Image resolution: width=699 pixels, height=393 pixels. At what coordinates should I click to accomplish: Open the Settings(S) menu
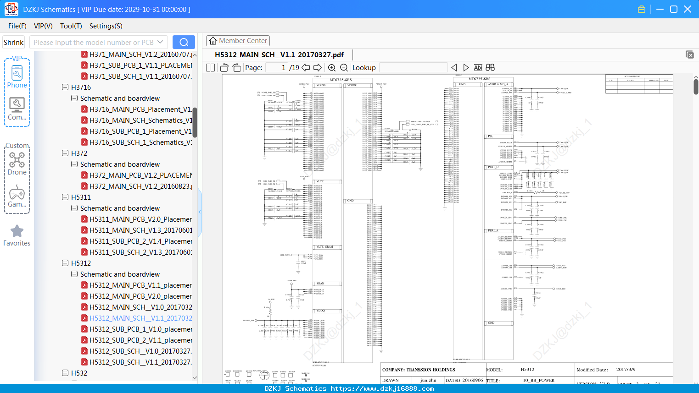[x=106, y=26]
